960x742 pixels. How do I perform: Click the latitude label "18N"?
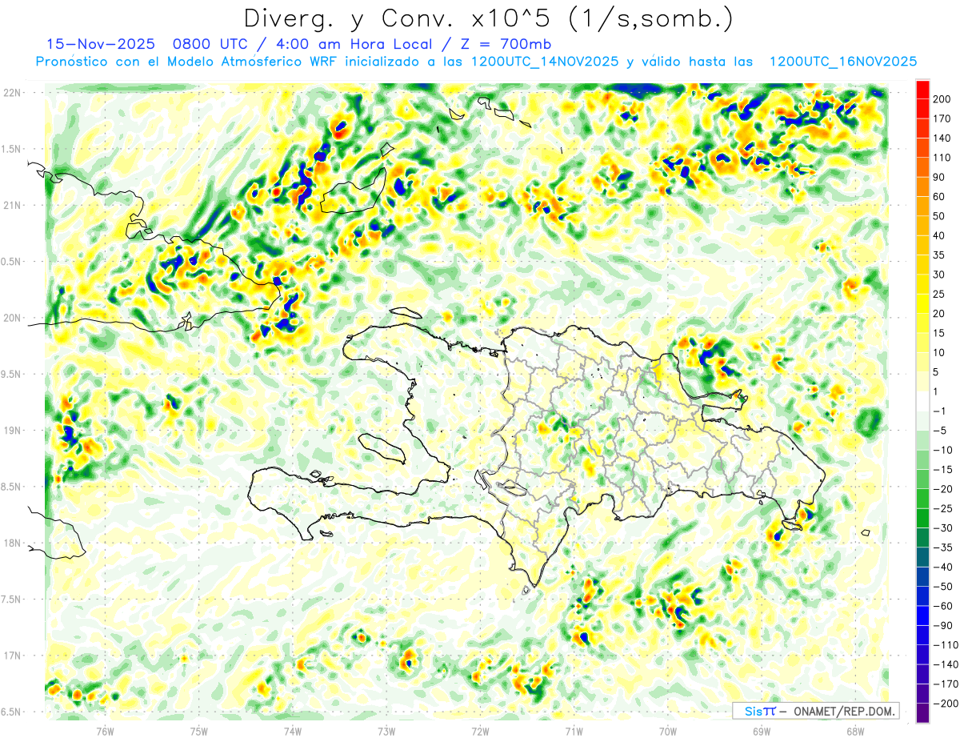coord(12,543)
